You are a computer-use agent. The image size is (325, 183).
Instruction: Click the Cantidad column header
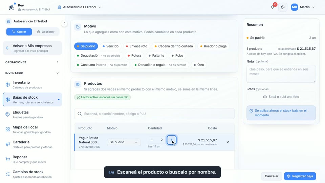point(155,128)
